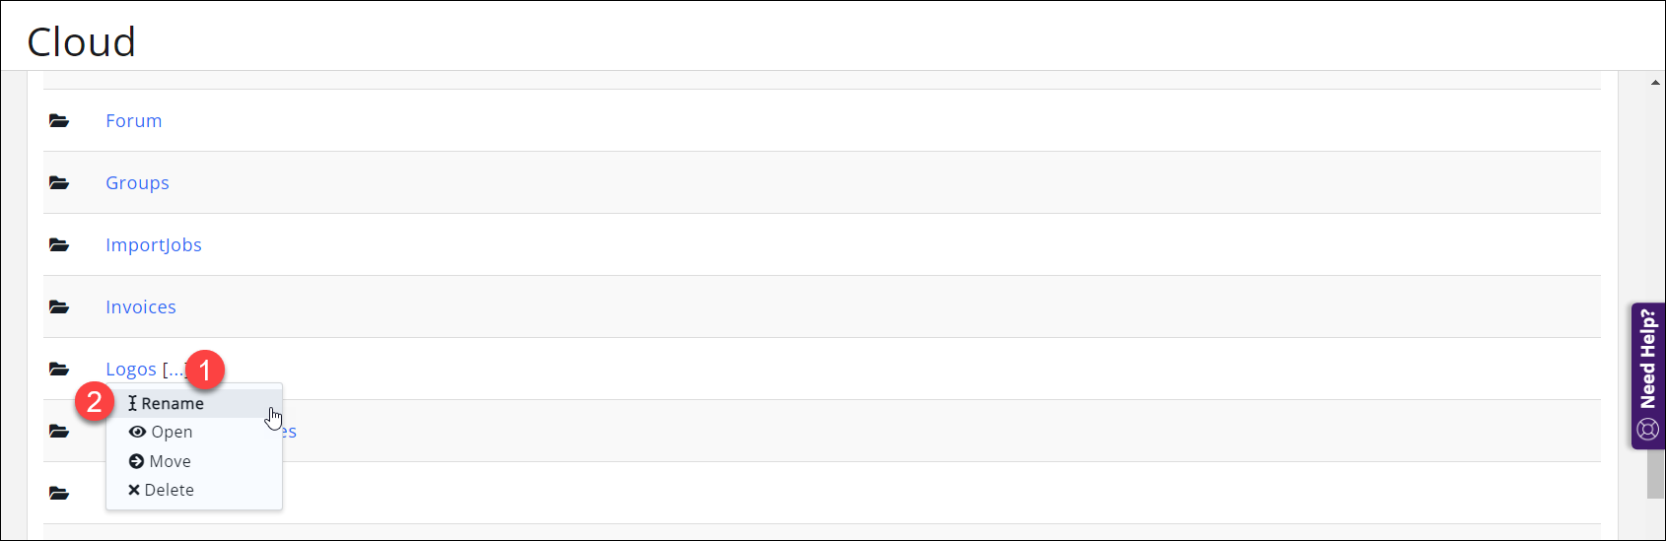Click the scrollbar up arrow
Viewport: 1666px width, 541px height.
coord(1655,83)
